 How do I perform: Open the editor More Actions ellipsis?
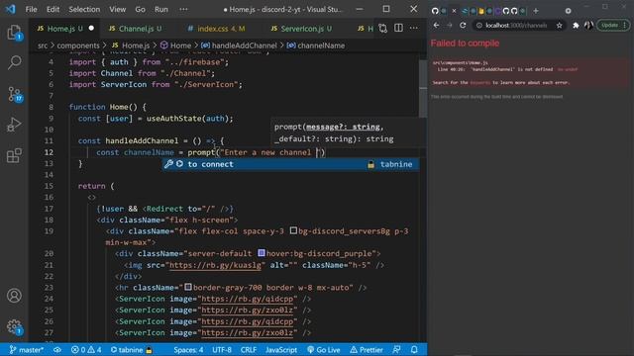tap(414, 29)
